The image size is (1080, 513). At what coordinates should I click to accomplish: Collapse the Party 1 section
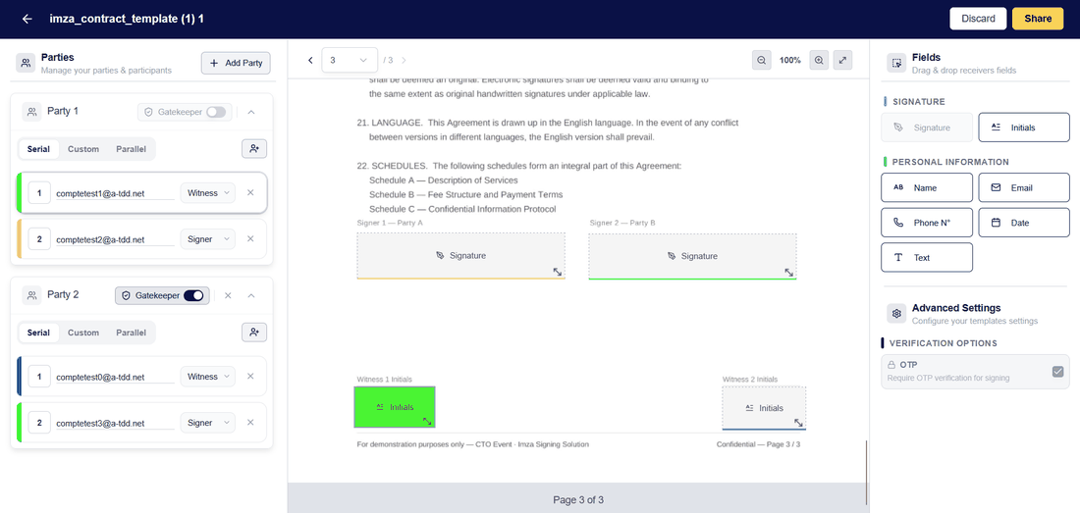[x=251, y=112]
